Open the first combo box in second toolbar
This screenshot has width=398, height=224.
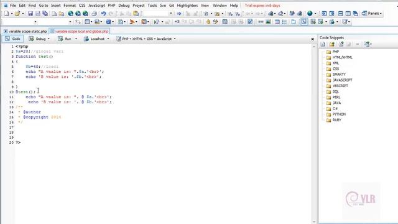[19, 22]
